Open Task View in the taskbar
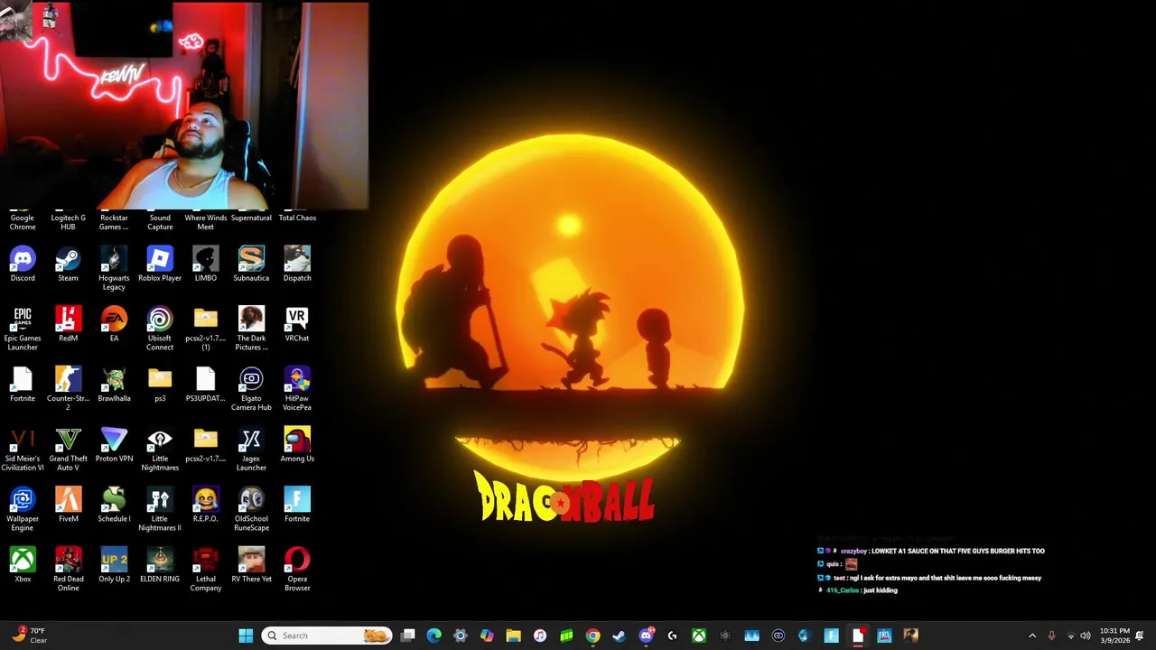Viewport: 1156px width, 650px height. pyautogui.click(x=408, y=636)
